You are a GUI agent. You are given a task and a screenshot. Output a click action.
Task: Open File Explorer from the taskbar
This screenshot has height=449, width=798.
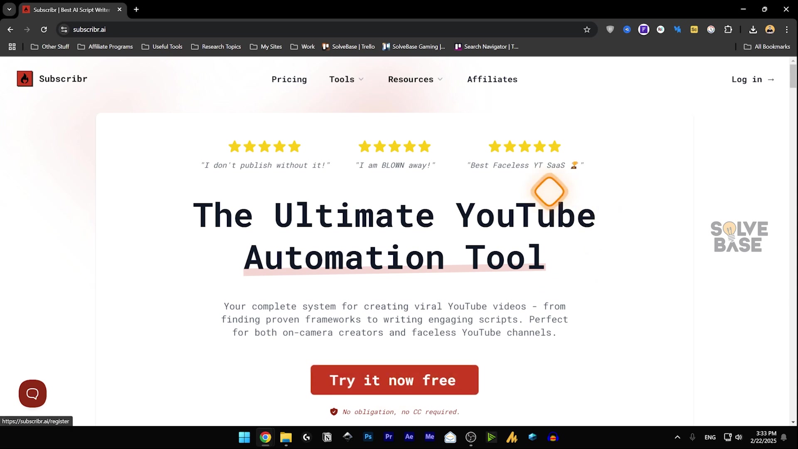[x=286, y=437]
